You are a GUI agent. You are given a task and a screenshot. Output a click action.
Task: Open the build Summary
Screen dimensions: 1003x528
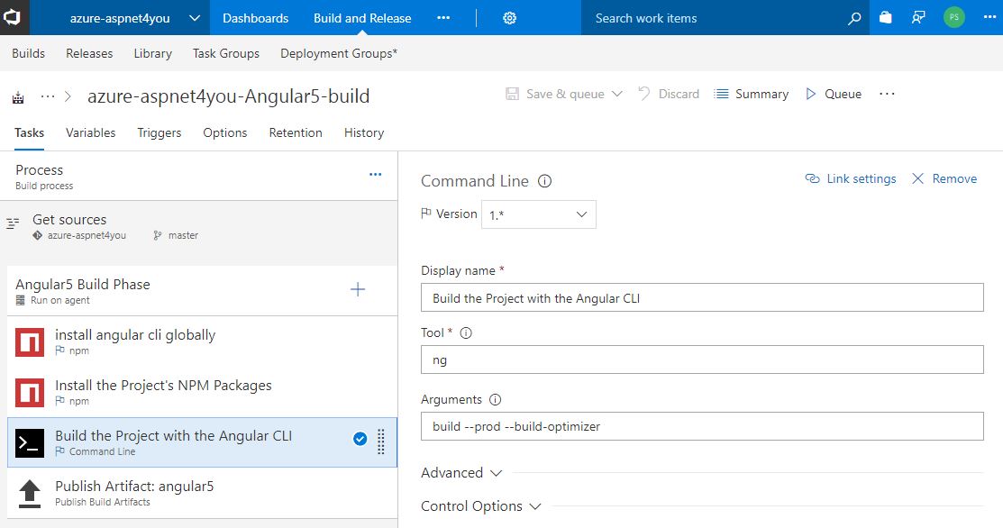click(751, 94)
